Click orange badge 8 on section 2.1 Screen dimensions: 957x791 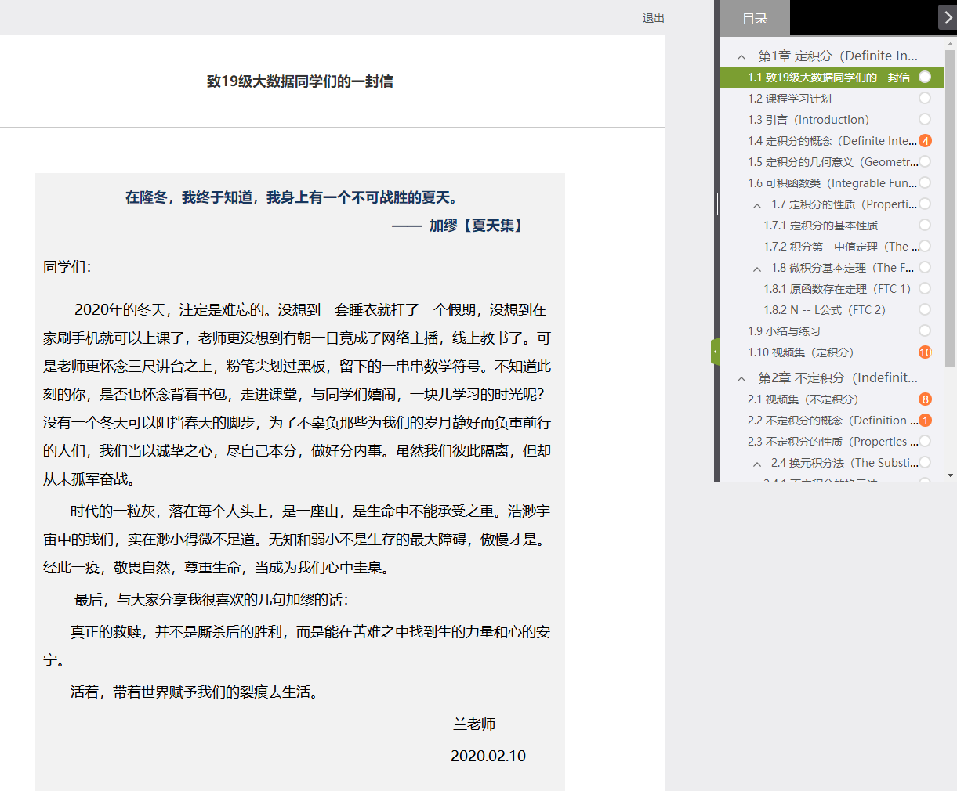[925, 399]
